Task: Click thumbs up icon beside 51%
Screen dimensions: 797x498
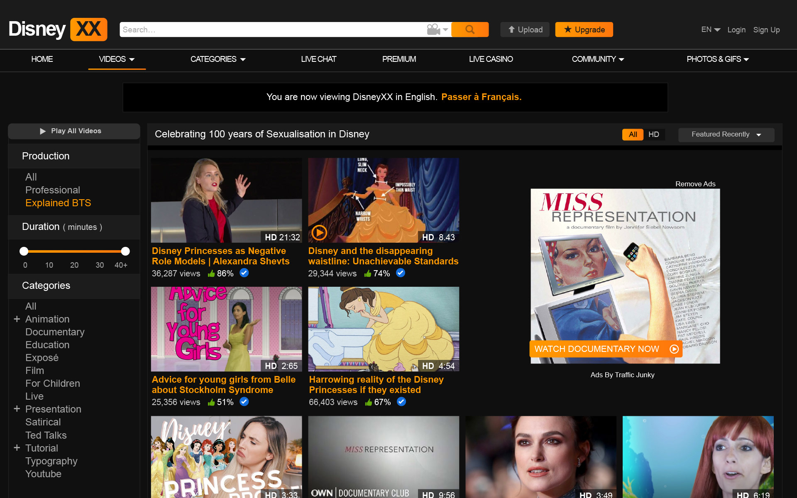Action: tap(211, 402)
